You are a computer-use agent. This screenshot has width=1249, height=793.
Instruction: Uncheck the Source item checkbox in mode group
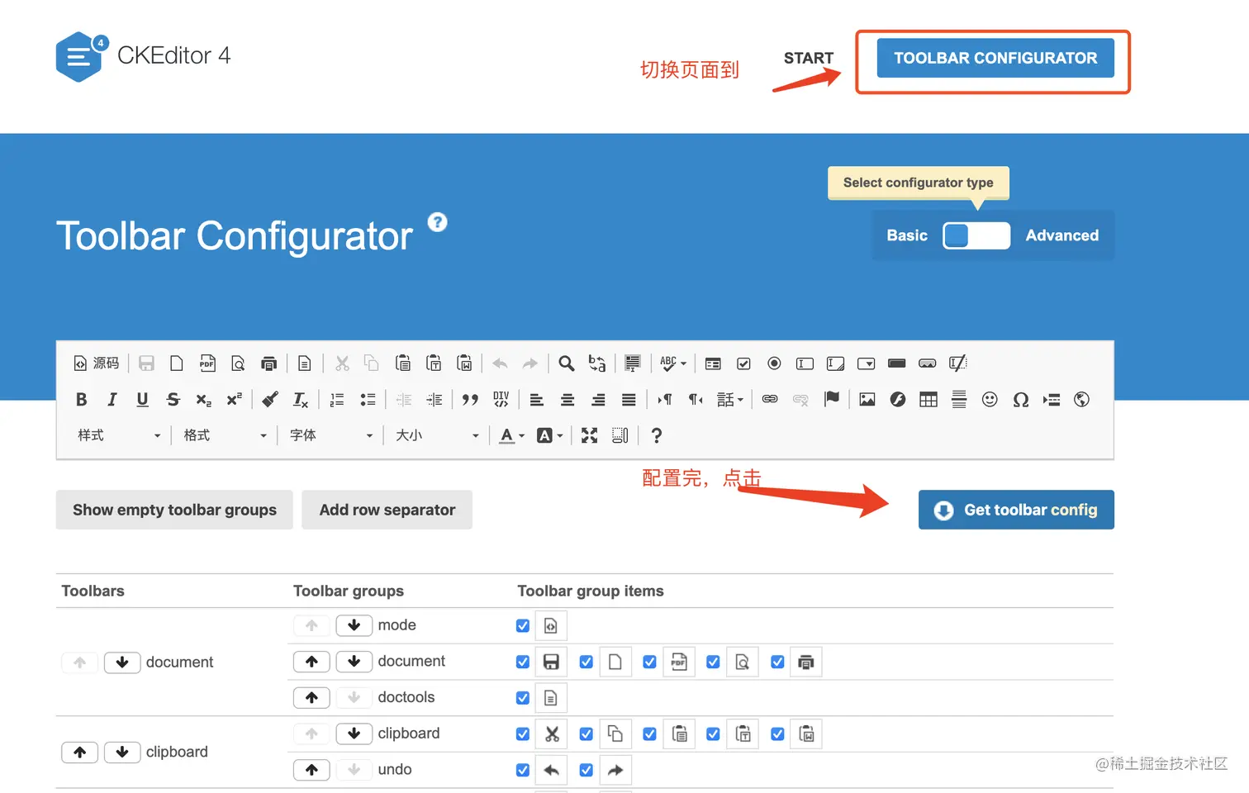(523, 626)
